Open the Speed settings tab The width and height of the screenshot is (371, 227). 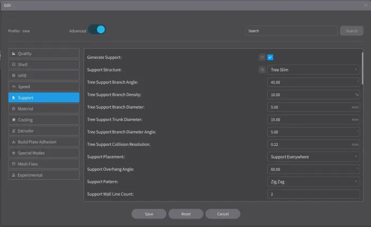[x=44, y=86]
